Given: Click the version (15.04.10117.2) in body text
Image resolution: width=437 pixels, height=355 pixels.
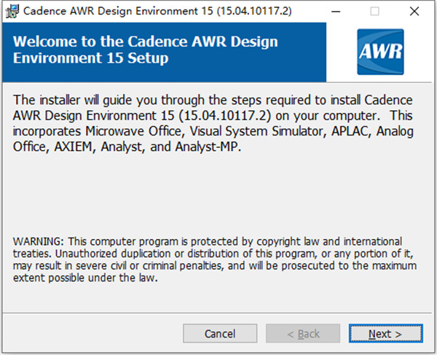Looking at the screenshot, I should pyautogui.click(x=224, y=115).
